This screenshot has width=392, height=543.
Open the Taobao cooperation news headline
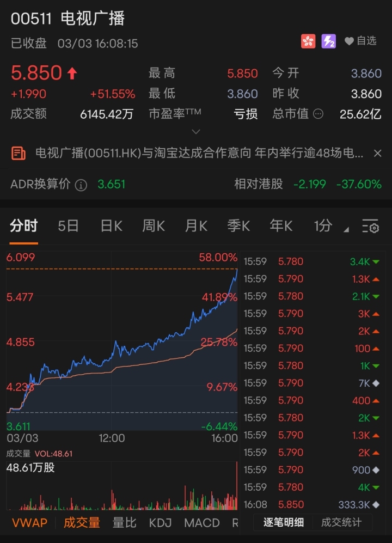pos(199,154)
